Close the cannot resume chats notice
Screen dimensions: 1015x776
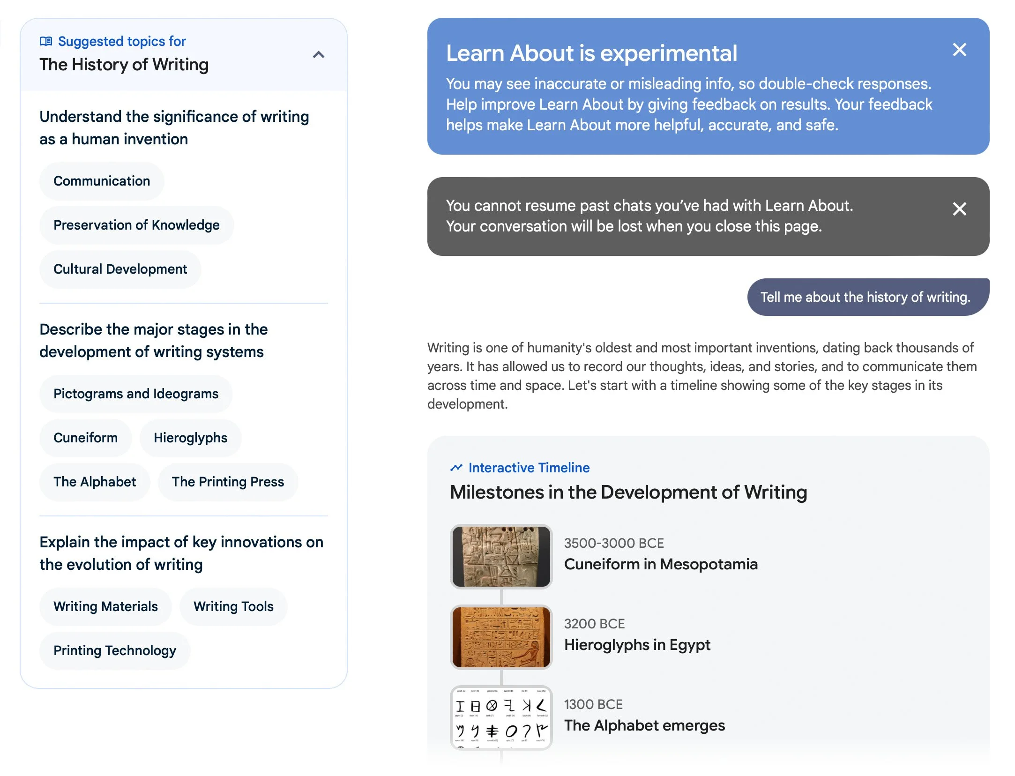tap(959, 209)
